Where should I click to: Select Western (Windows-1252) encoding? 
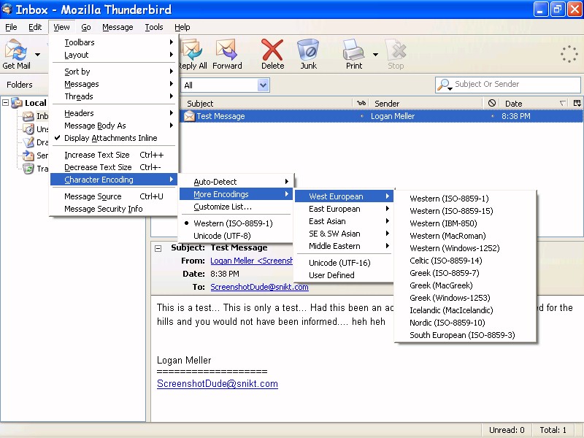(x=466, y=248)
